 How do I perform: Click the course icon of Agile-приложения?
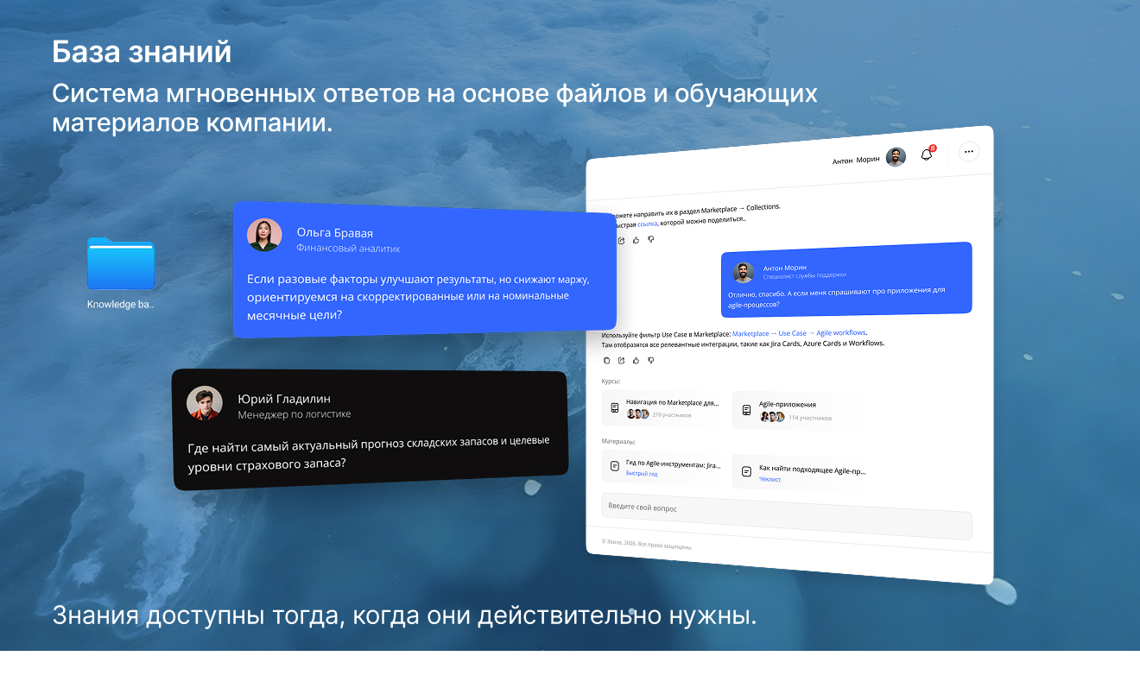pyautogui.click(x=745, y=410)
